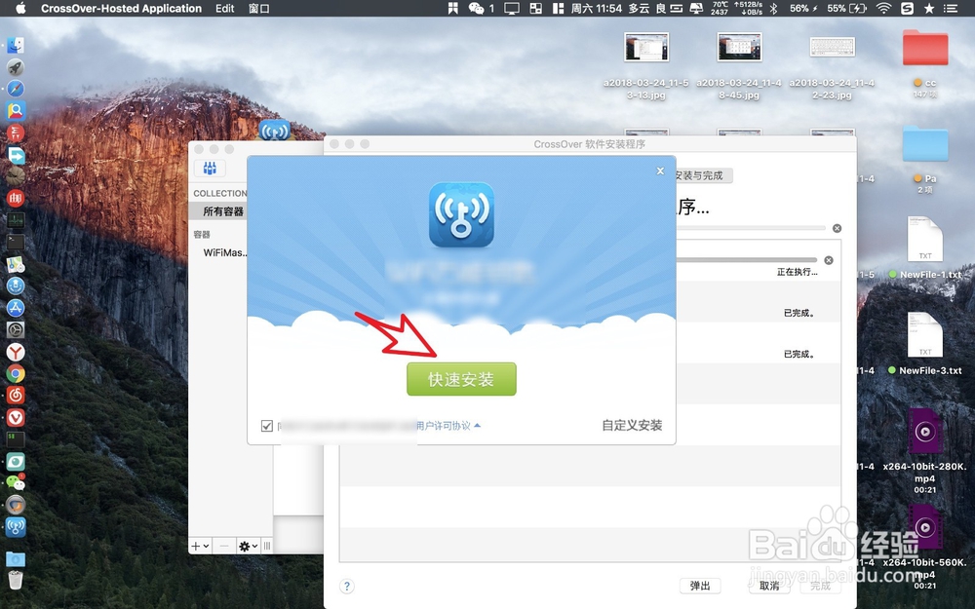The width and height of the screenshot is (975, 609).
Task: Click the sidebar resize handle beside the gear menu
Action: point(267,547)
